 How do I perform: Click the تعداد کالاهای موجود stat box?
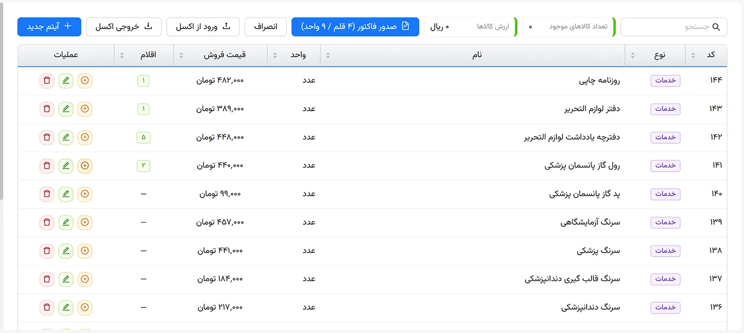(x=569, y=27)
